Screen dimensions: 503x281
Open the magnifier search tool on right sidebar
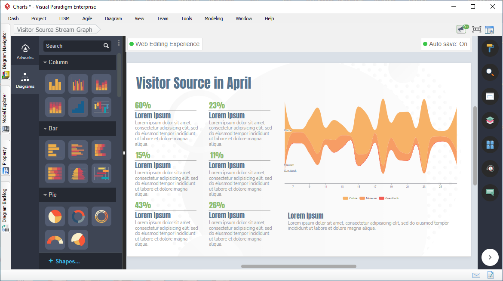(490, 72)
